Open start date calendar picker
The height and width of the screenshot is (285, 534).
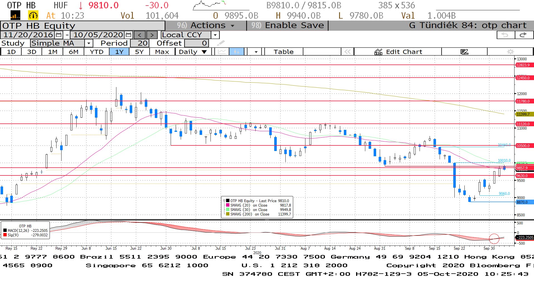click(59, 35)
